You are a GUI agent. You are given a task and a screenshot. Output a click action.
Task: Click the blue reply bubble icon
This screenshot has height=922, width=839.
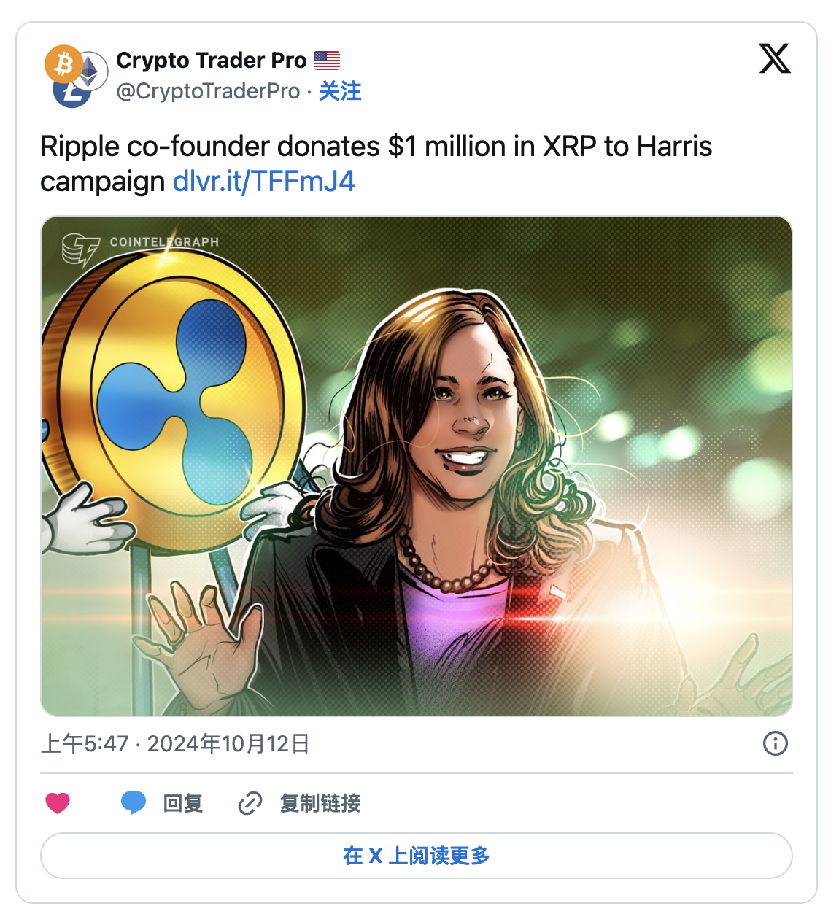tap(134, 803)
